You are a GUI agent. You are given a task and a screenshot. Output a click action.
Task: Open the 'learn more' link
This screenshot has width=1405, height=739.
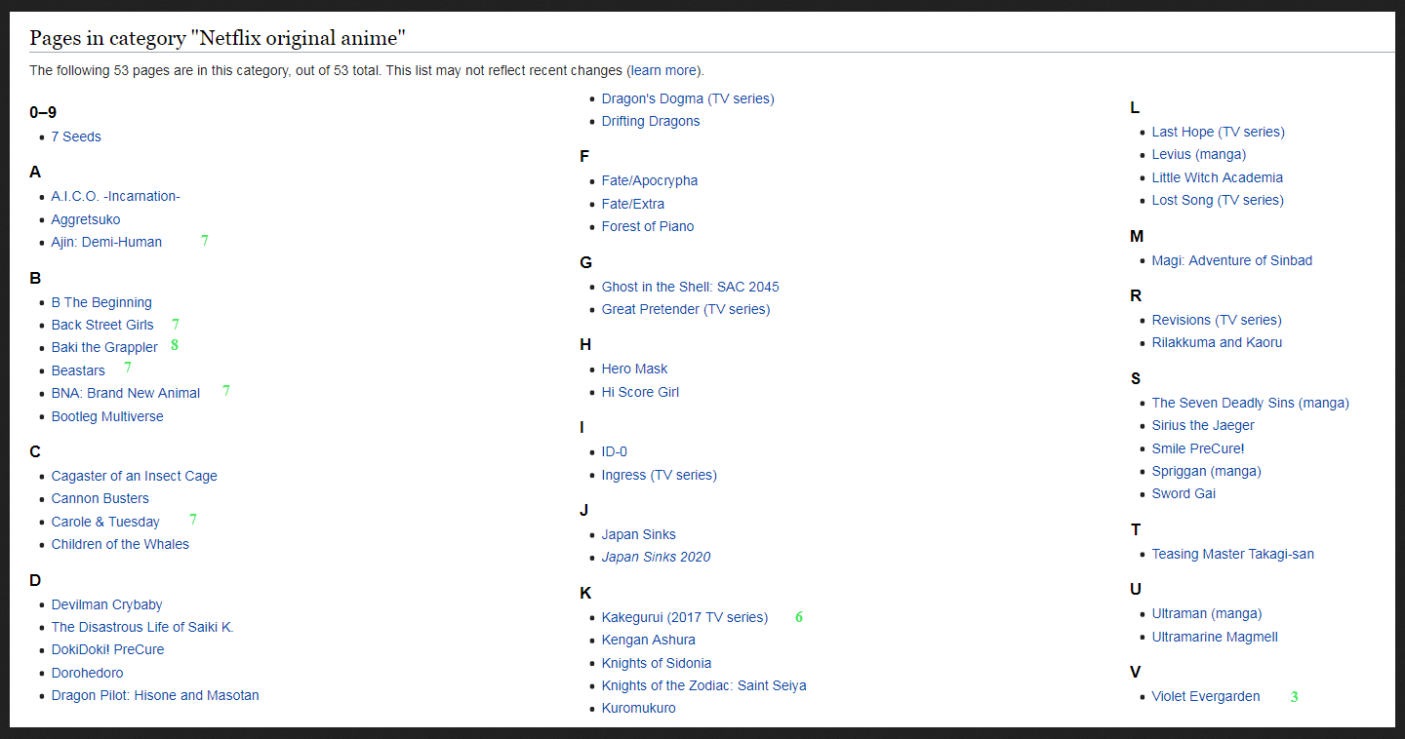pyautogui.click(x=663, y=70)
